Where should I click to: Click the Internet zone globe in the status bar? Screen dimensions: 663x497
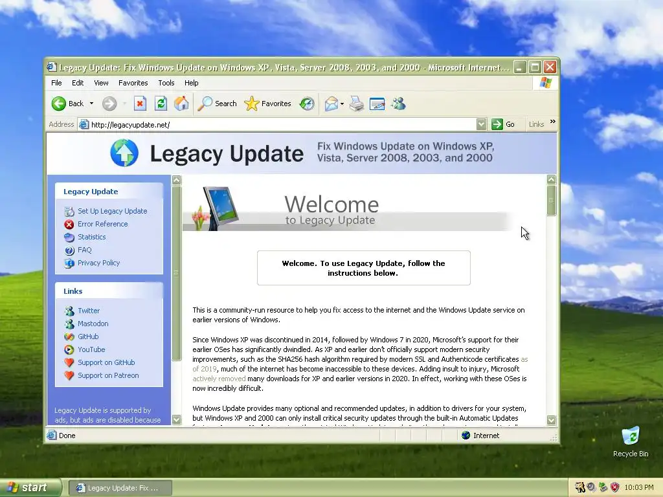click(x=466, y=436)
